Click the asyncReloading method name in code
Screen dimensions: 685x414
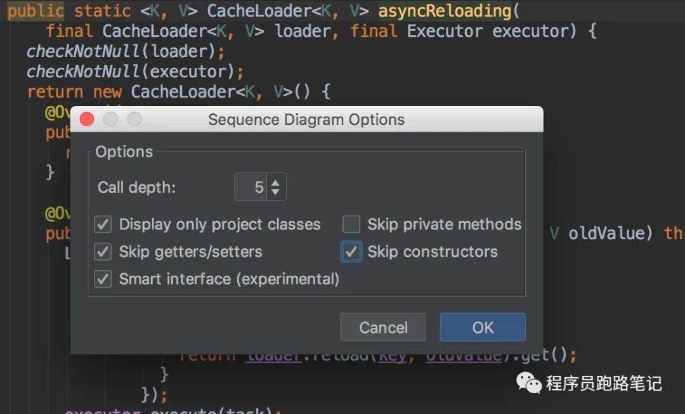click(x=444, y=11)
